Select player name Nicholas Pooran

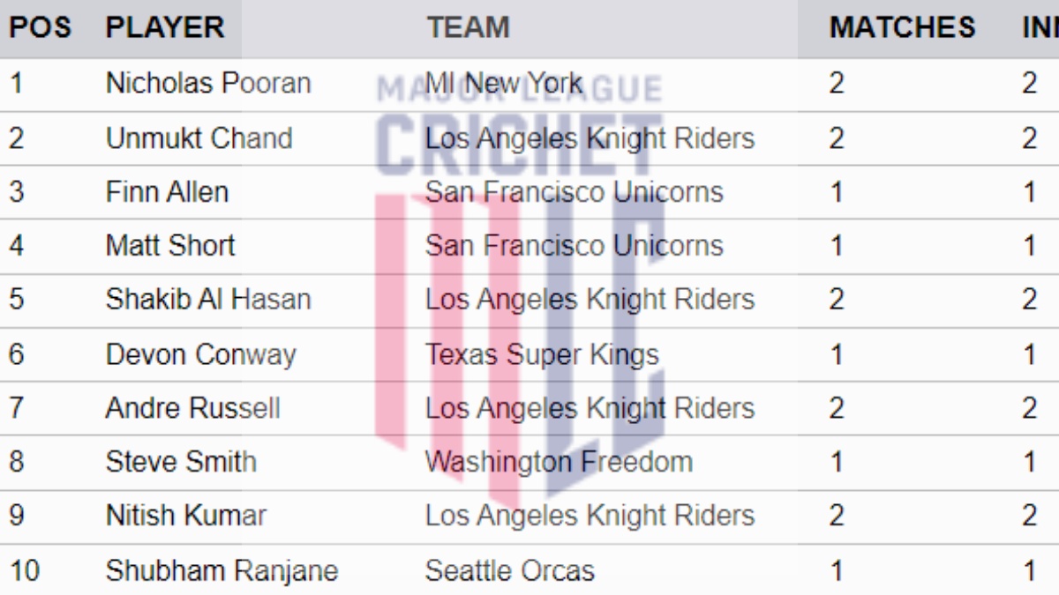208,84
